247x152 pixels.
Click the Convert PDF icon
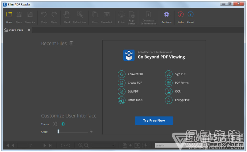point(122,74)
